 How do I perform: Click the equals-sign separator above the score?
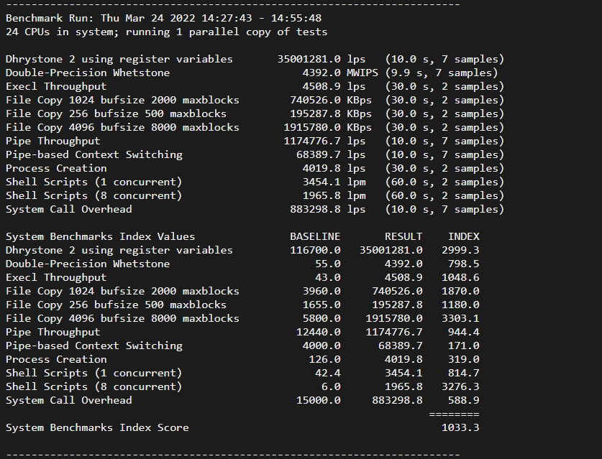pos(454,414)
